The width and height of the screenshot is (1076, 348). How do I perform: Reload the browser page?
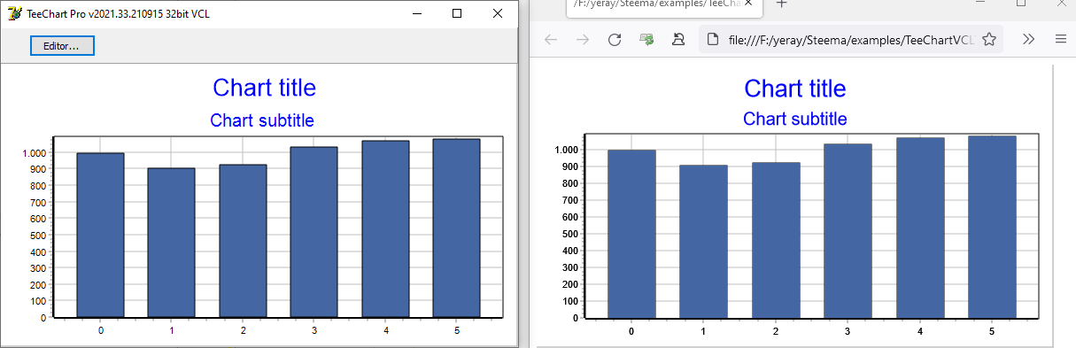click(614, 40)
